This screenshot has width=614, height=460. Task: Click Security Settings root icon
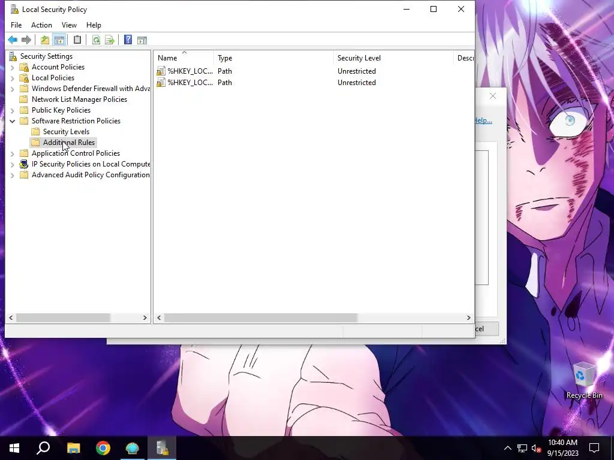click(13, 56)
